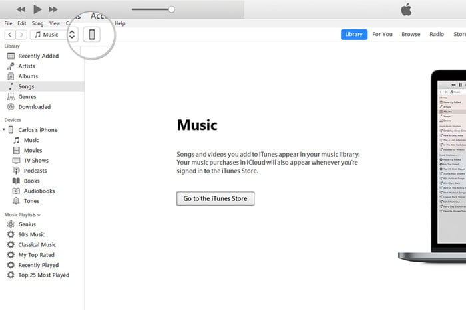Image resolution: width=466 pixels, height=310 pixels.
Task: Switch to the Library tab
Action: 354,34
